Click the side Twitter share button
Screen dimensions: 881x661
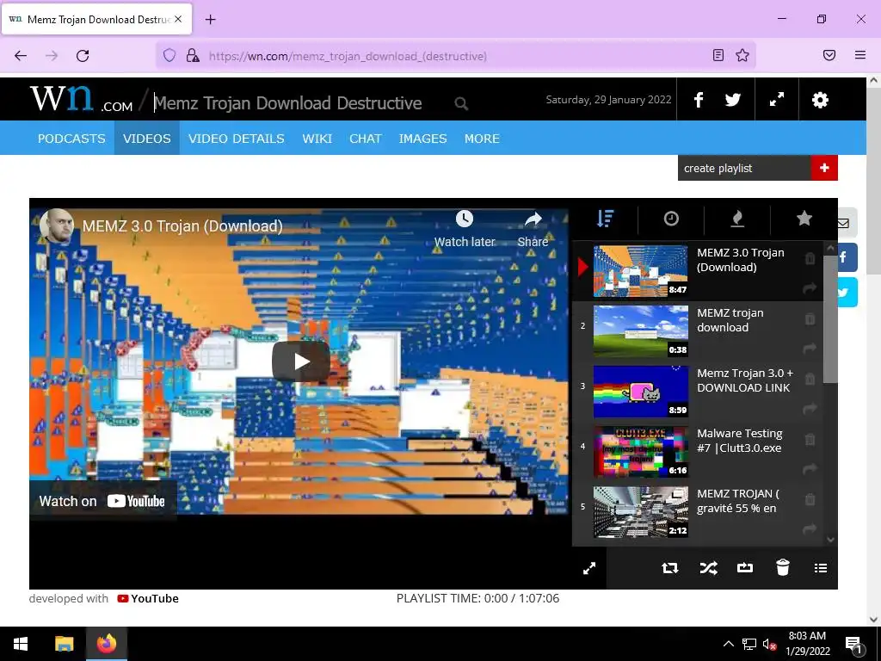coord(847,293)
